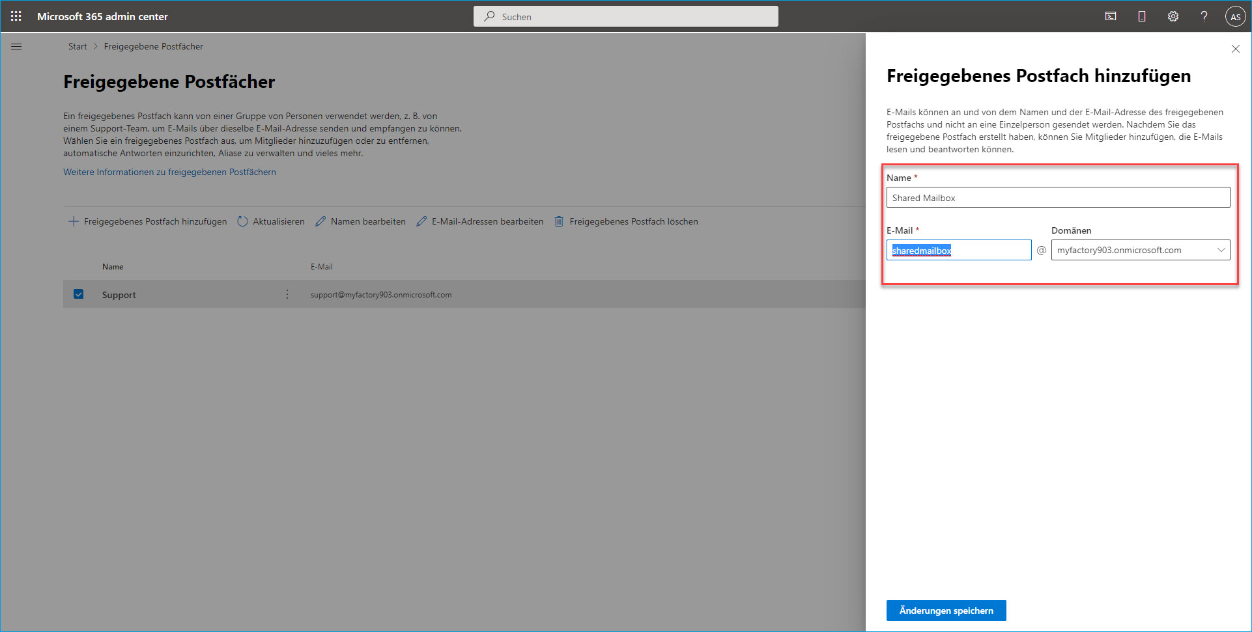This screenshot has width=1252, height=632.
Task: Go to Start breadcrumb
Action: click(78, 46)
